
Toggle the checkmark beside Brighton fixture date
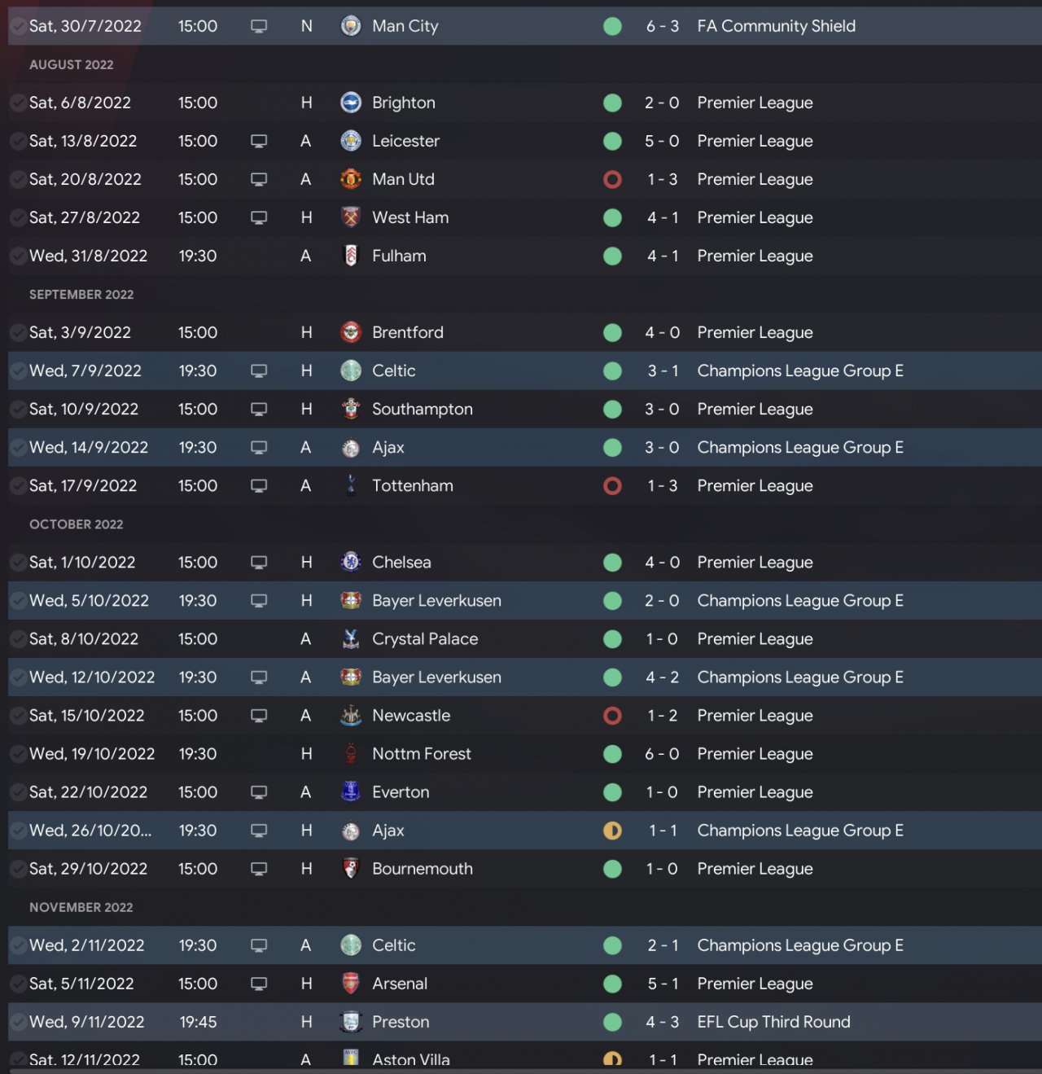tap(17, 103)
